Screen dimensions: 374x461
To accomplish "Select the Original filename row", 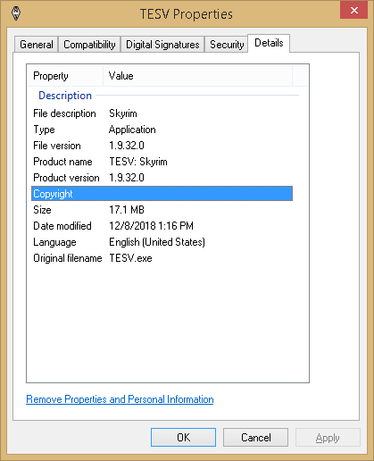I will (x=162, y=258).
